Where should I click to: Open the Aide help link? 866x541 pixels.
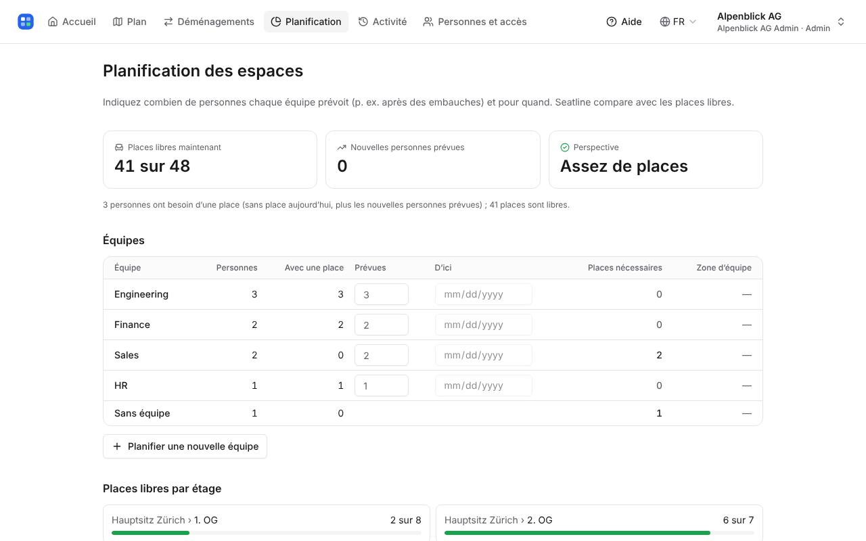(624, 22)
